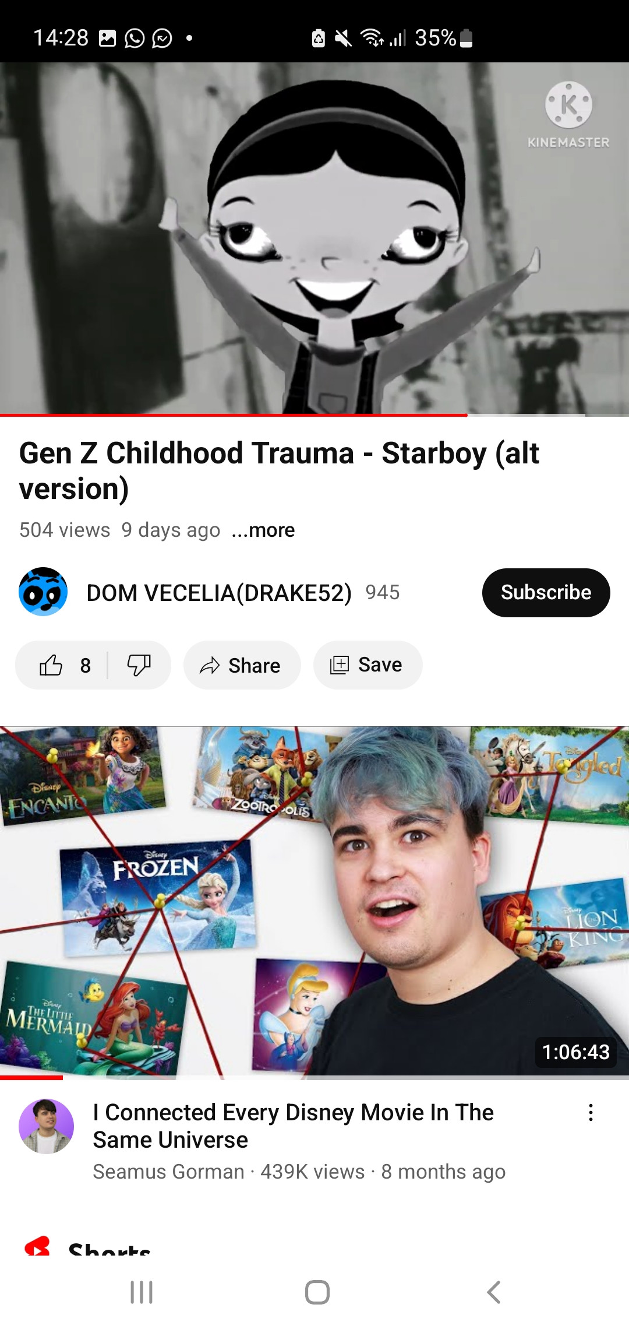This screenshot has width=629, height=1329.
Task: Open the DOM VECELIA(DRAKE52) channel name
Action: (x=219, y=592)
